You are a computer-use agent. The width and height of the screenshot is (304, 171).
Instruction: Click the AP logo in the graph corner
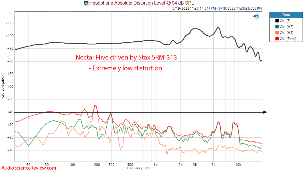coord(256,16)
